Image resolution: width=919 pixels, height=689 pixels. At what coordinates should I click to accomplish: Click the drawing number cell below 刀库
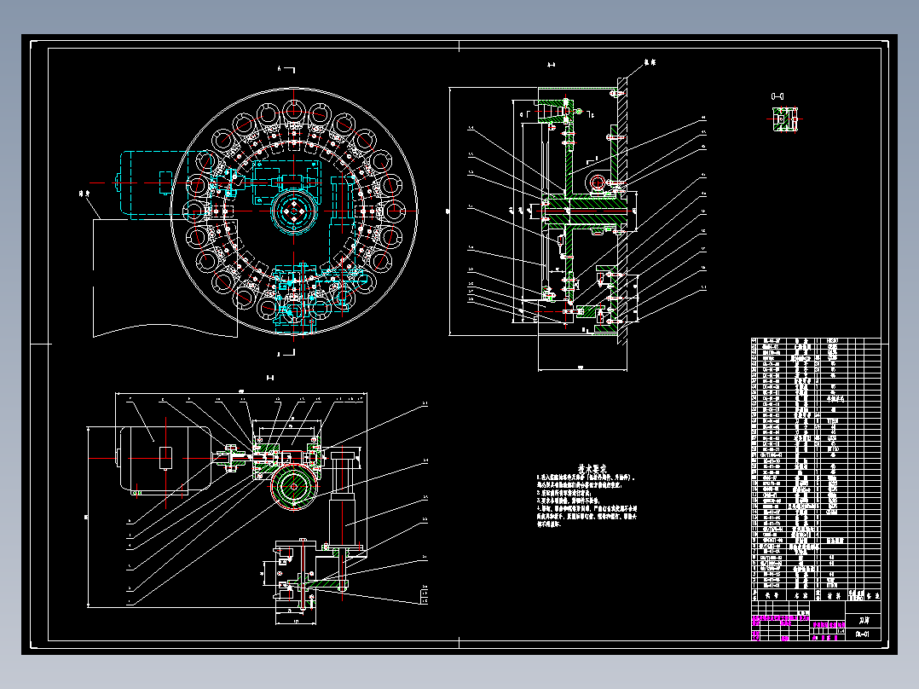pos(864,634)
